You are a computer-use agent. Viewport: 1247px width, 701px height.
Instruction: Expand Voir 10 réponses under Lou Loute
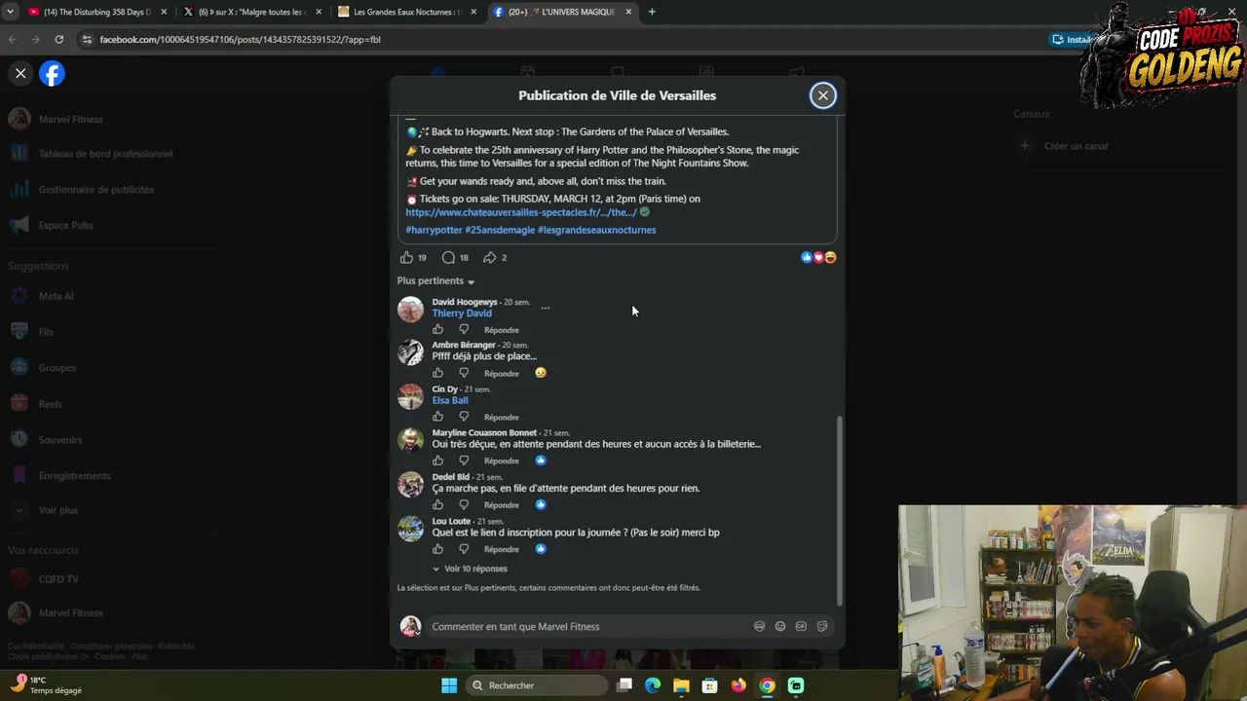(471, 569)
